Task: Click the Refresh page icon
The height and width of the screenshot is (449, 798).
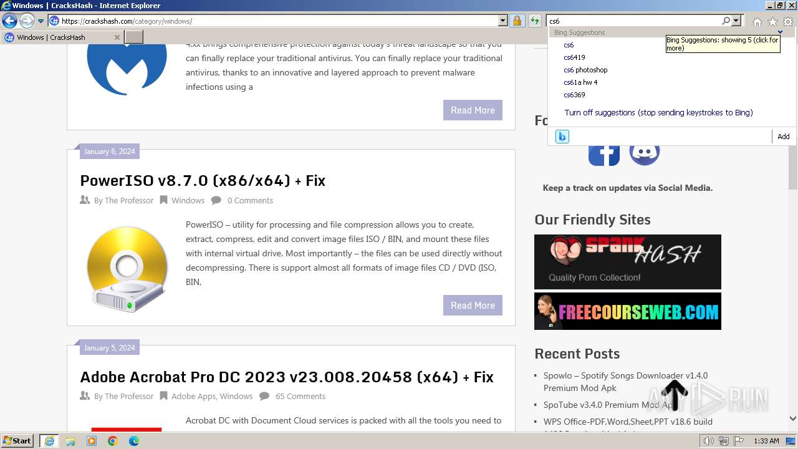Action: pyautogui.click(x=534, y=21)
